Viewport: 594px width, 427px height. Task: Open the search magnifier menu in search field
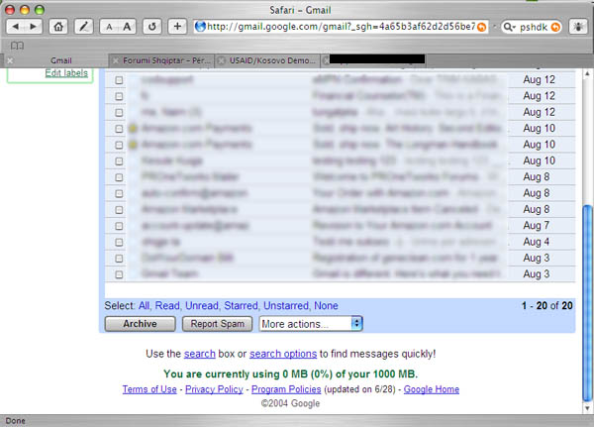pos(509,27)
